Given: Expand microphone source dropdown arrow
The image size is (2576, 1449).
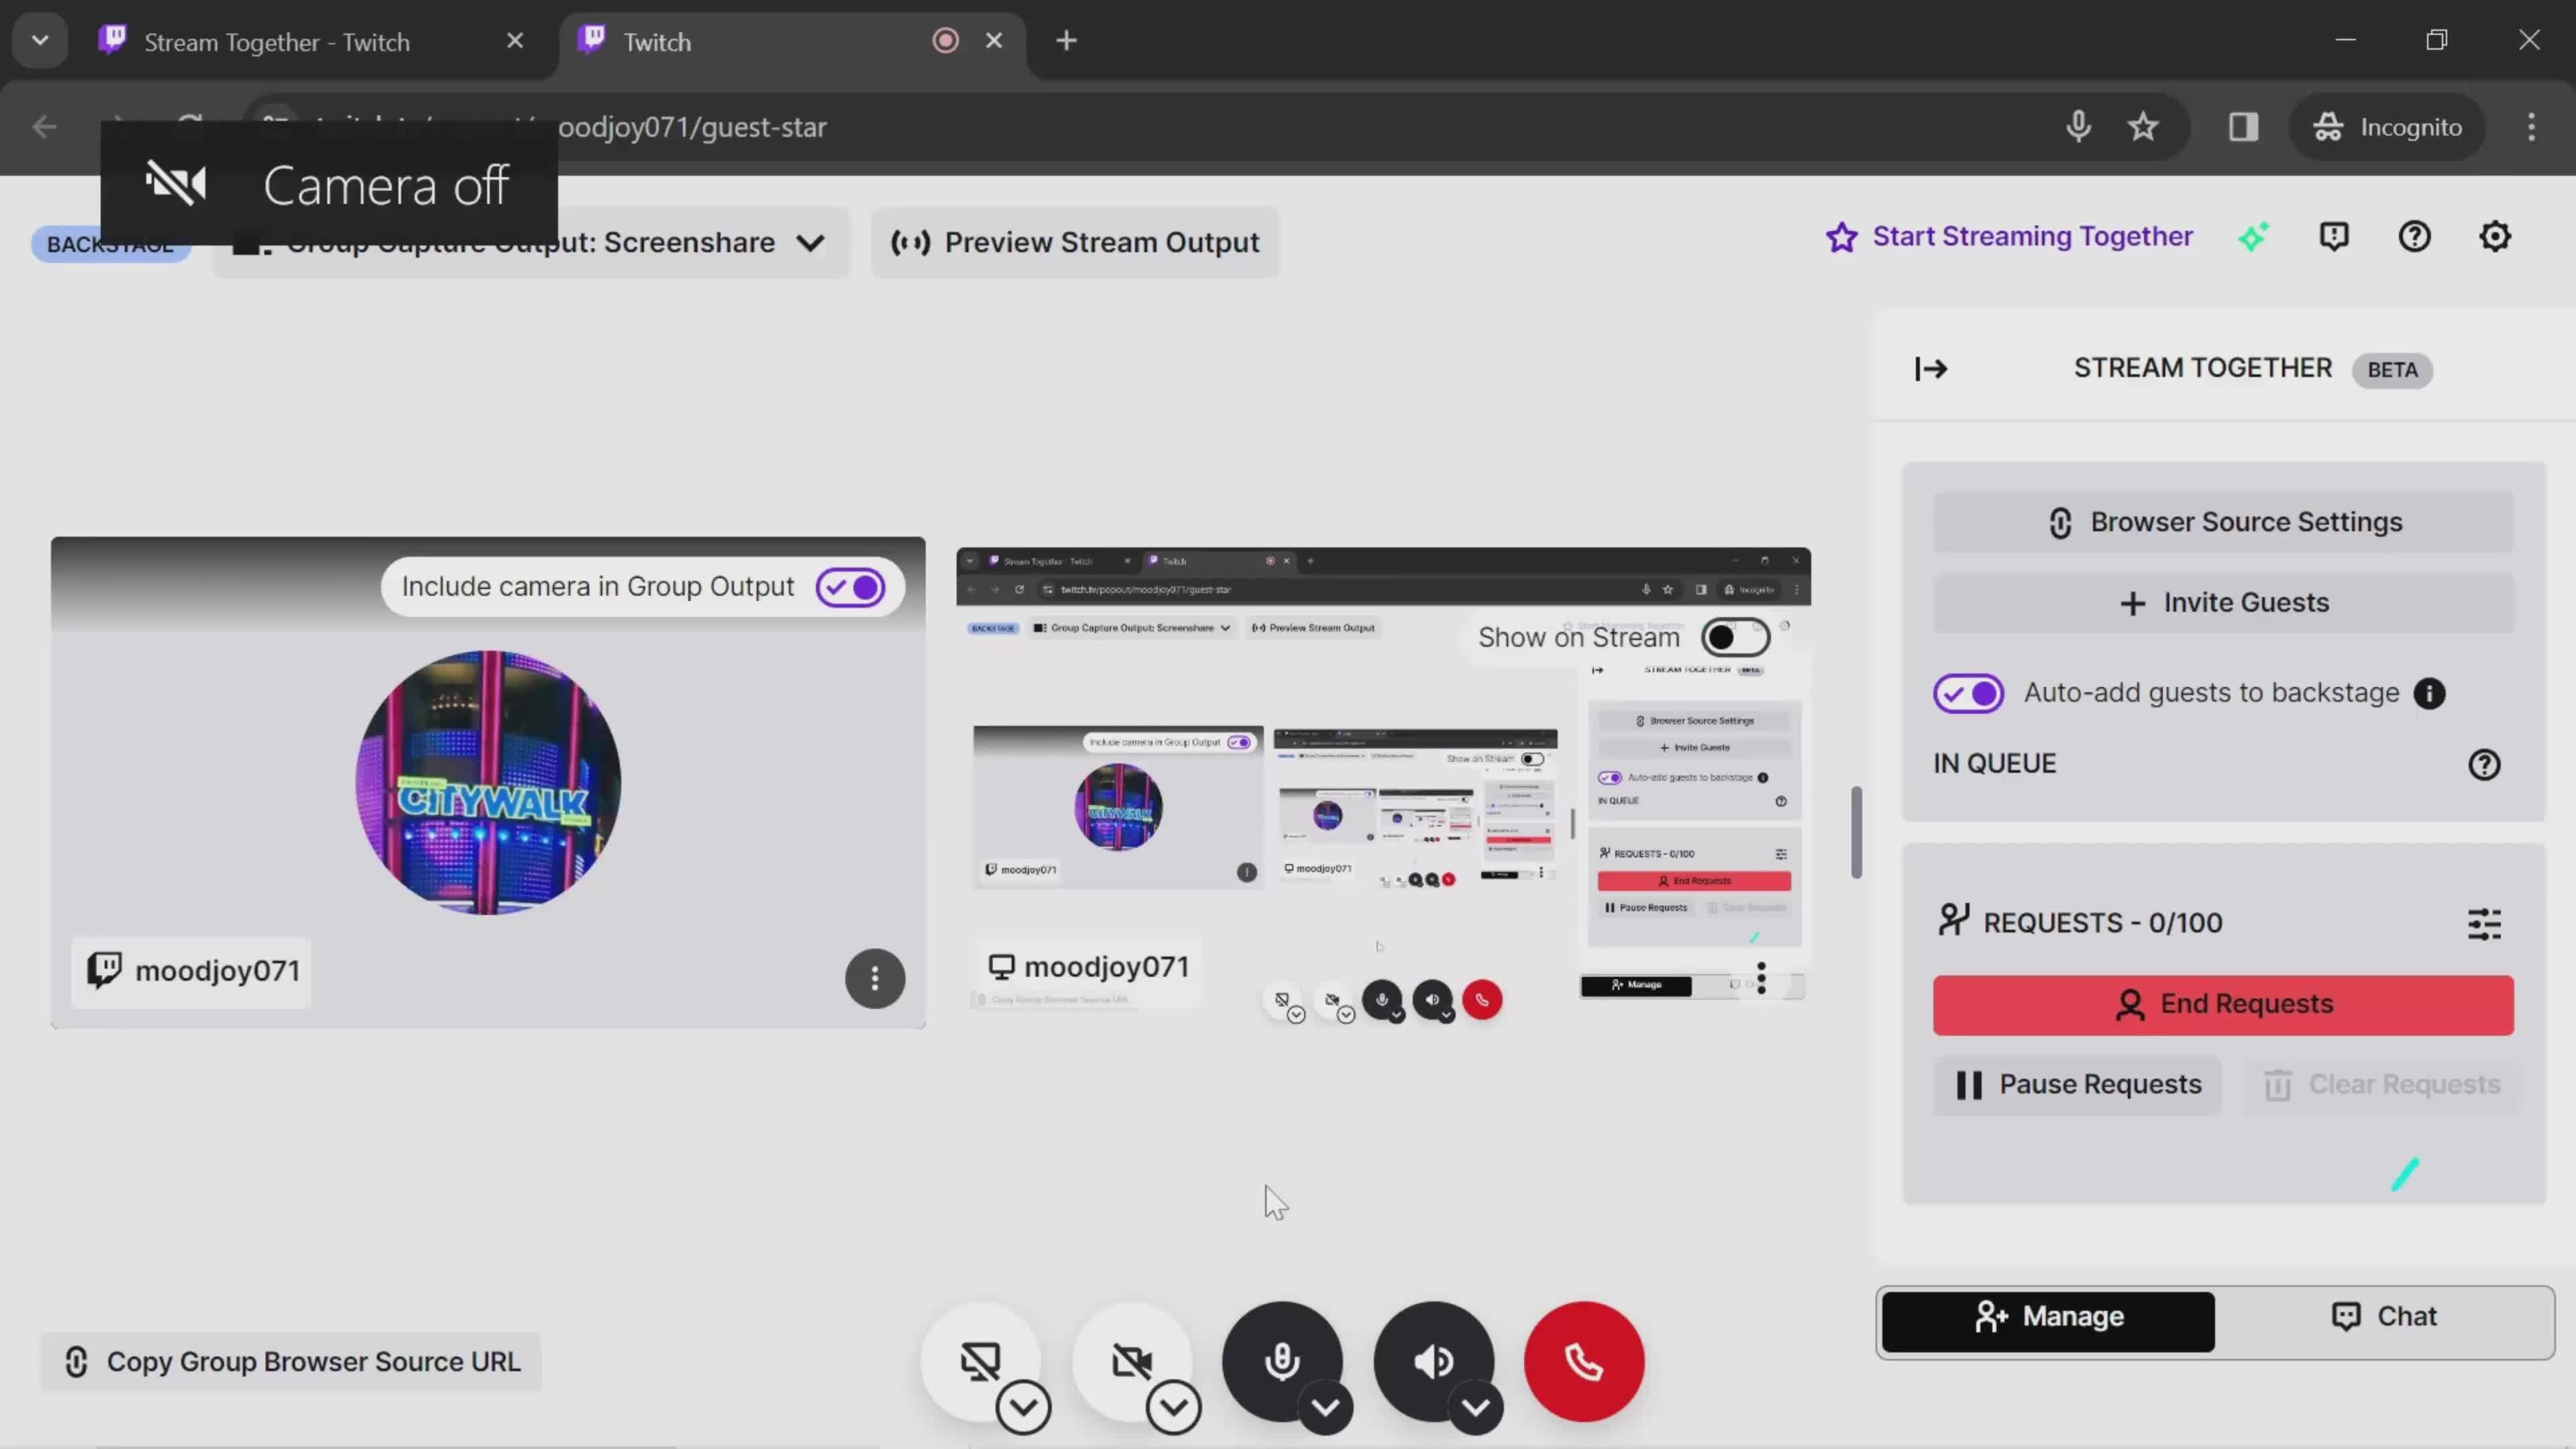Looking at the screenshot, I should (1325, 1407).
